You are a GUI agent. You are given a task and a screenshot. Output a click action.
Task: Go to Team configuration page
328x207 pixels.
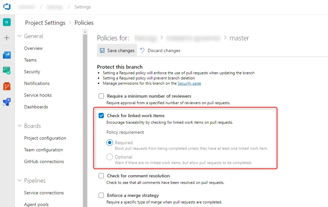coord(43,150)
